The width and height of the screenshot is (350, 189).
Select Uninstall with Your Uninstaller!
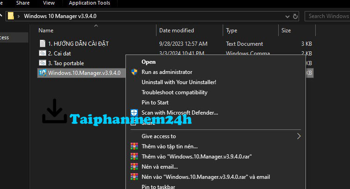(179, 82)
